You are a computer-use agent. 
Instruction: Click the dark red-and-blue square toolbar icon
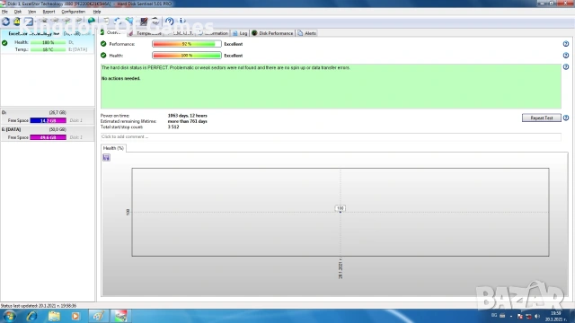coord(144,22)
